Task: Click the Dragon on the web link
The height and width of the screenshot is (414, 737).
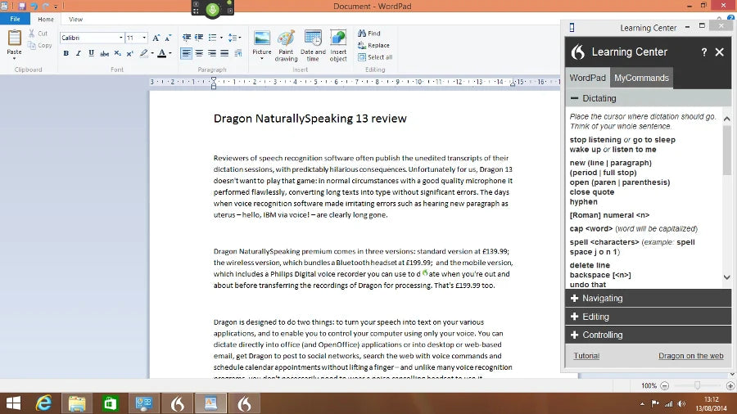Action: [690, 356]
